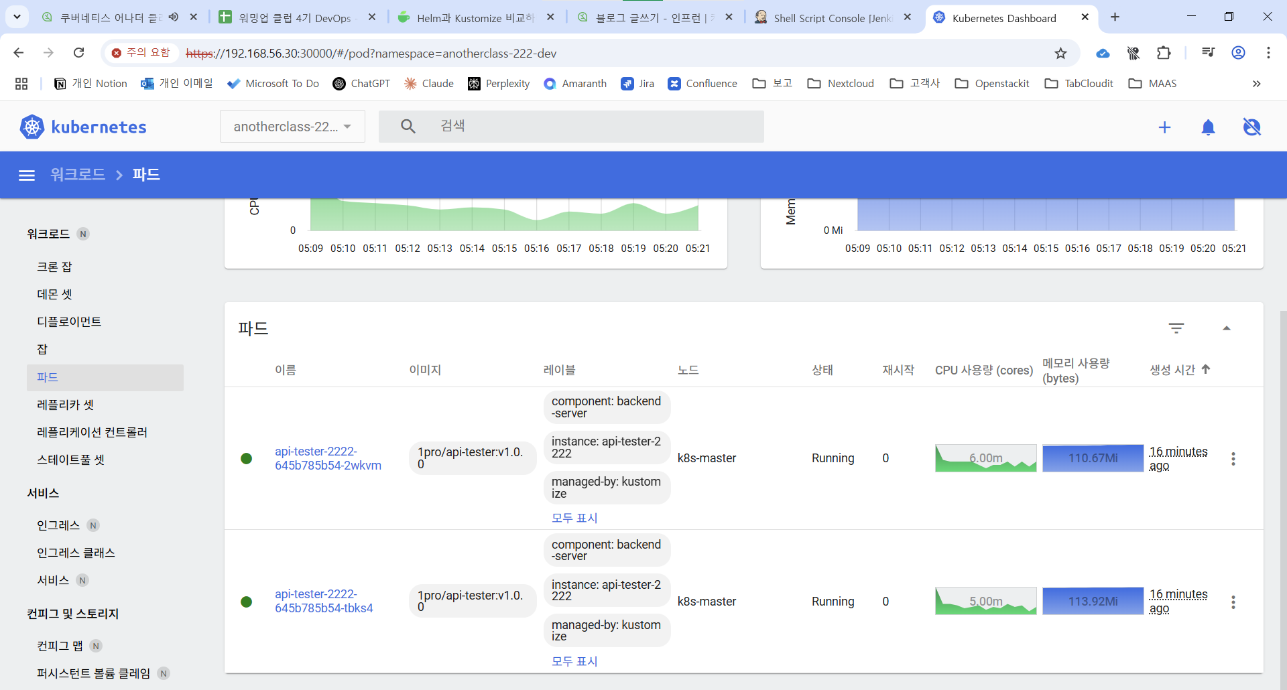Open 레플리카 셋 in sidebar
This screenshot has width=1287, height=690.
[x=65, y=405]
